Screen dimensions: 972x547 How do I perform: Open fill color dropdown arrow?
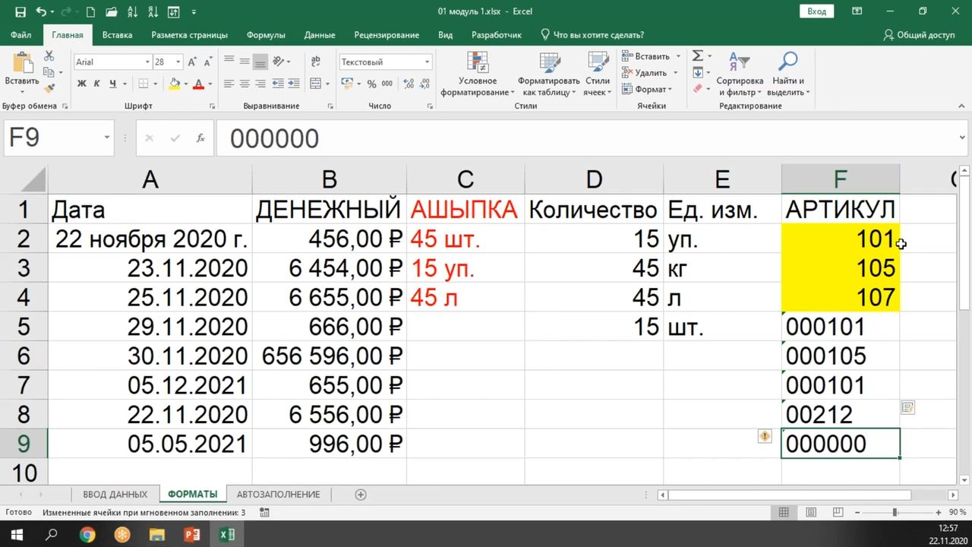coord(186,84)
